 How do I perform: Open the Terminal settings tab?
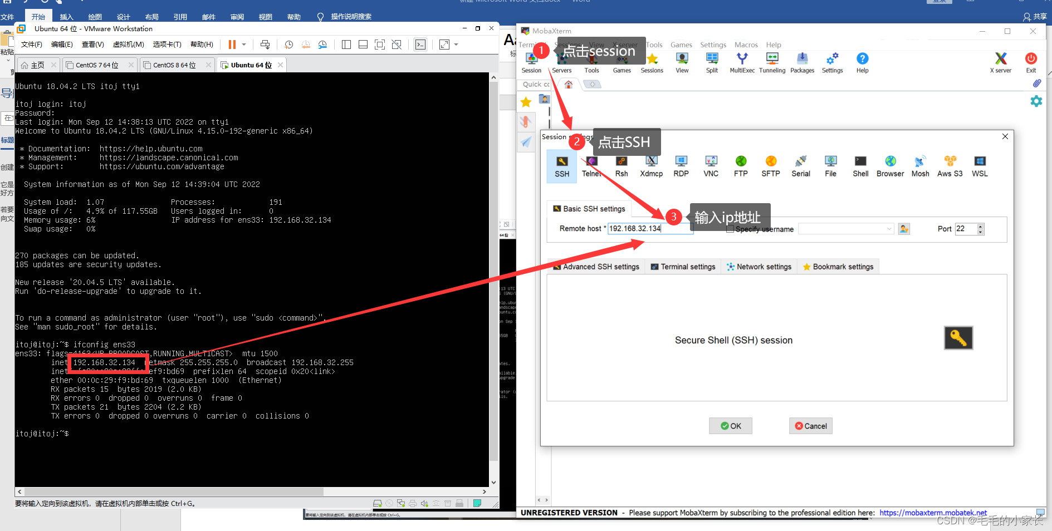click(683, 267)
